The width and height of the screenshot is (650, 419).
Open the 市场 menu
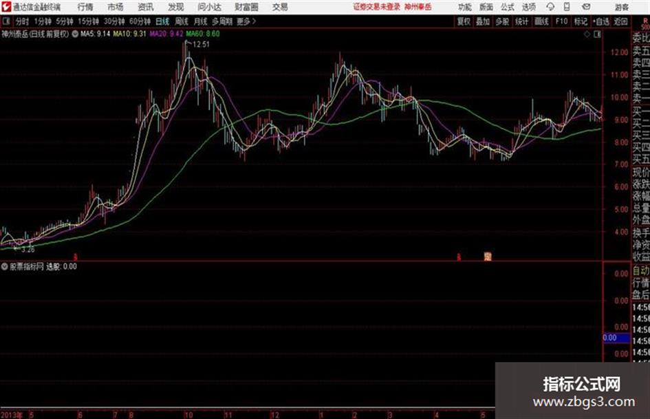[116, 7]
